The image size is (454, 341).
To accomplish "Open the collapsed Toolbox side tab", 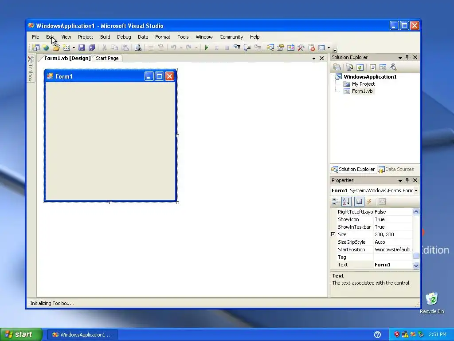I will 31,68.
